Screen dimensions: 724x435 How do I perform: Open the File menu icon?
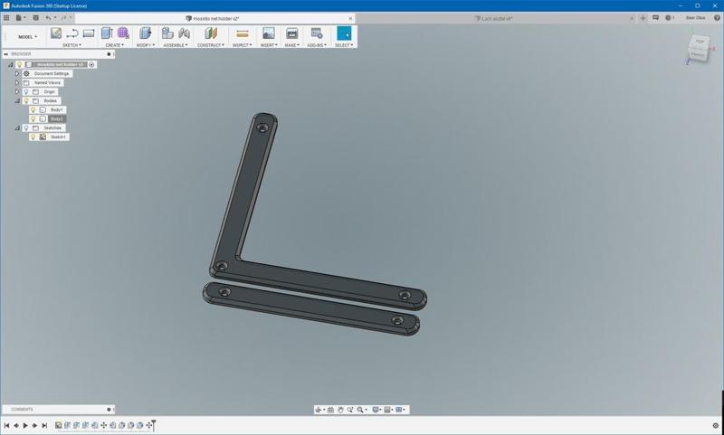20,18
